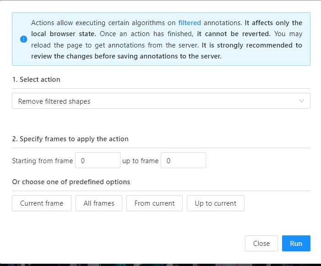Click the bold "it cannot be reverted" warning text
The image size is (321, 266).
point(234,34)
